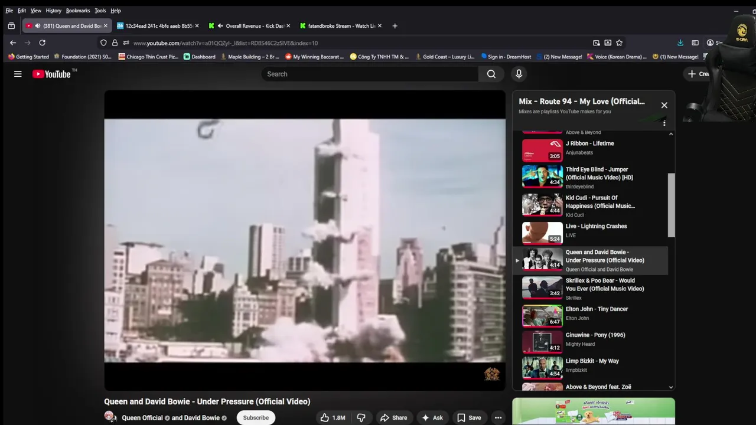Unmute the Overall Revenue tab audio

tap(220, 26)
